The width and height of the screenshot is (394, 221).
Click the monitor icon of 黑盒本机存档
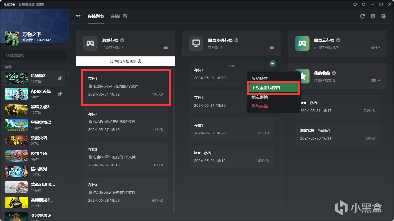196,43
